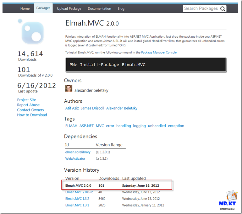Select the exception tag
Screen dimensions: 242x214
coord(176,126)
